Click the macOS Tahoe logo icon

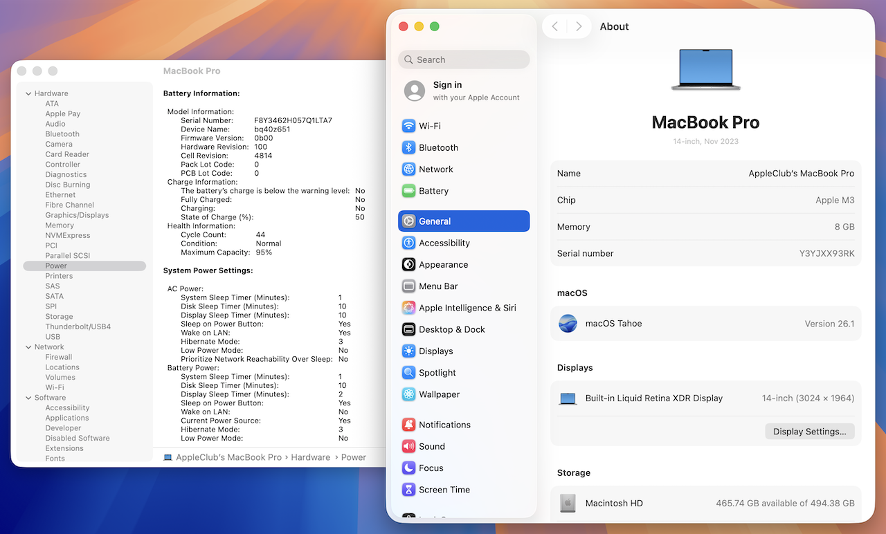click(x=568, y=324)
